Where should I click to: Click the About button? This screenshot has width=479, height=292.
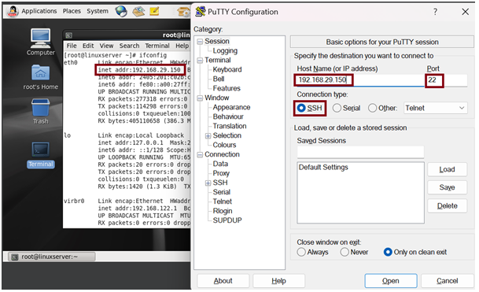(x=223, y=281)
